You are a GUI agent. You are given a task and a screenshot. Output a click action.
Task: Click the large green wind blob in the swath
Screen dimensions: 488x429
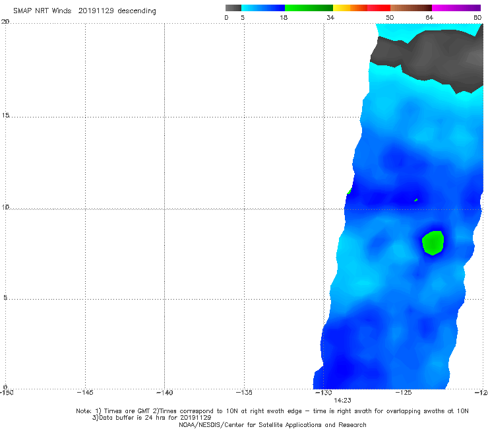[433, 243]
